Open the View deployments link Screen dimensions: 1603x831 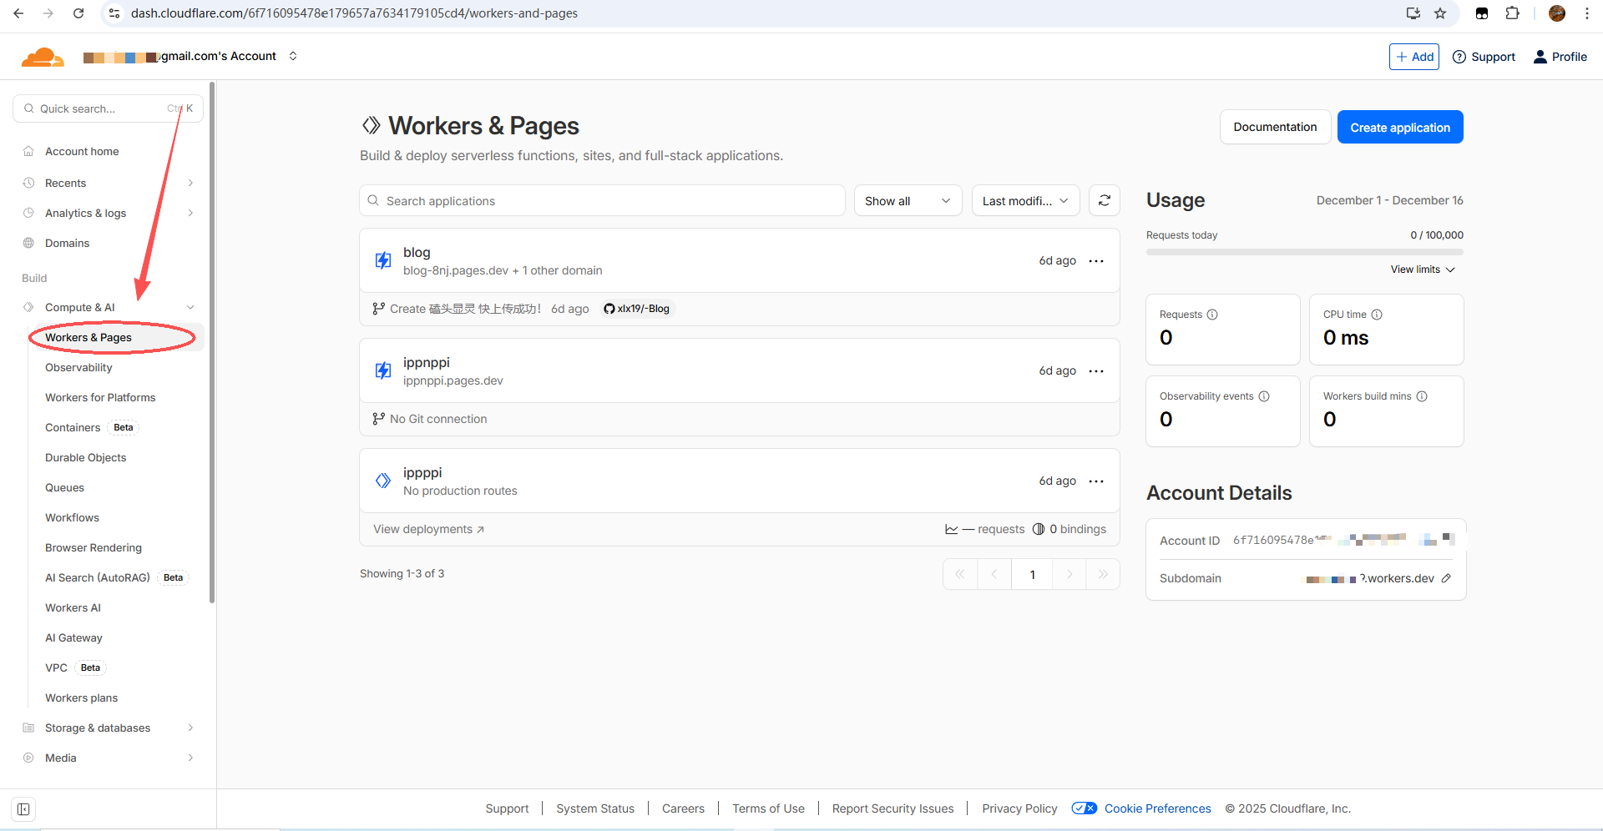pos(428,529)
